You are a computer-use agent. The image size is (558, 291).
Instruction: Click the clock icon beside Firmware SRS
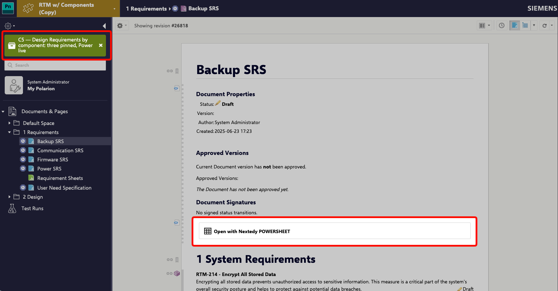(x=23, y=159)
